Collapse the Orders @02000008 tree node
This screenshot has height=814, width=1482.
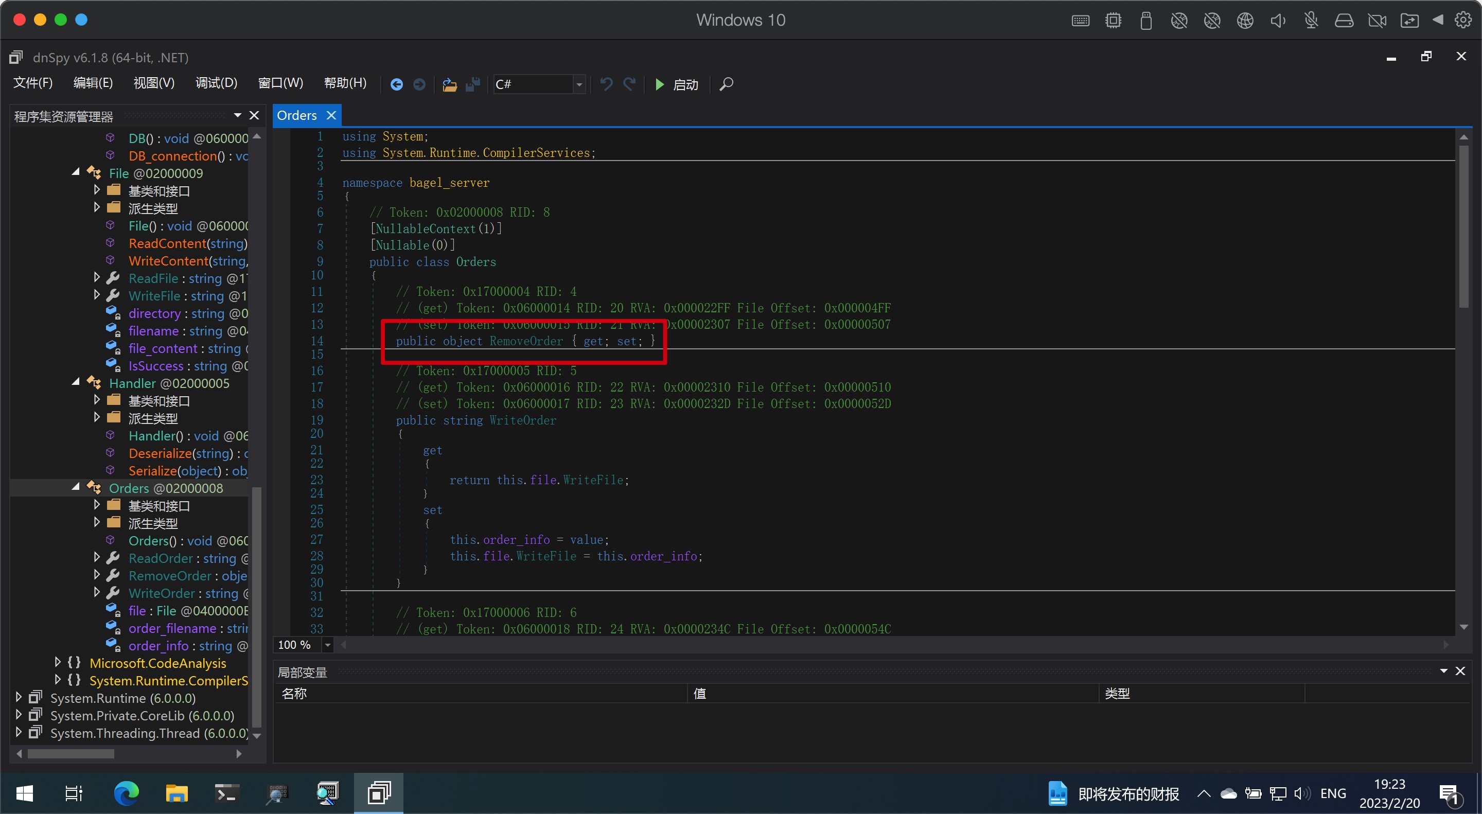pyautogui.click(x=76, y=488)
